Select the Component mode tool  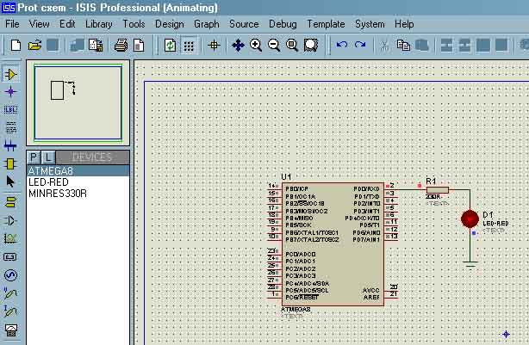click(10, 75)
